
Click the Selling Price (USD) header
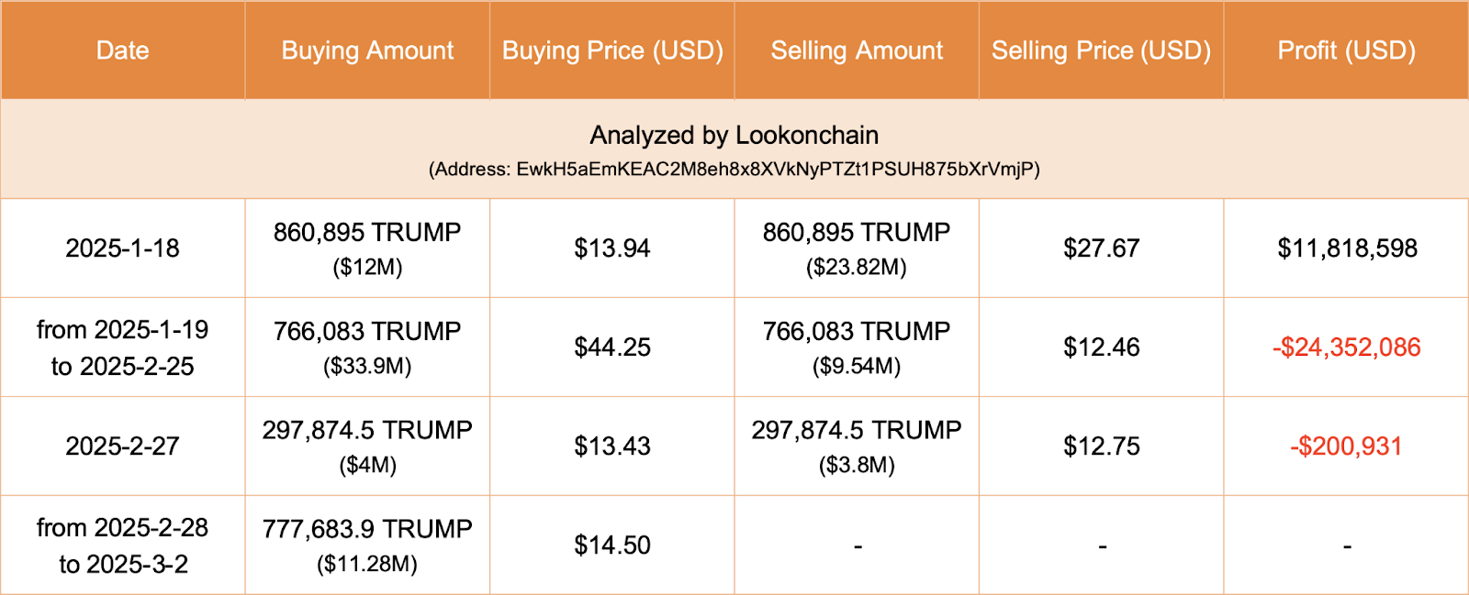(1101, 50)
